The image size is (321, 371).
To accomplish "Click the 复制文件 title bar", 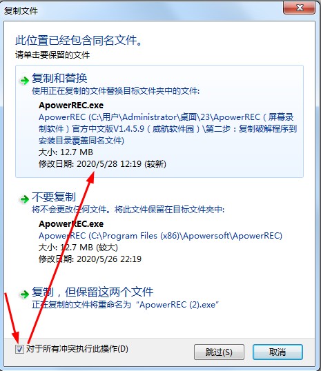I will 142,10.
